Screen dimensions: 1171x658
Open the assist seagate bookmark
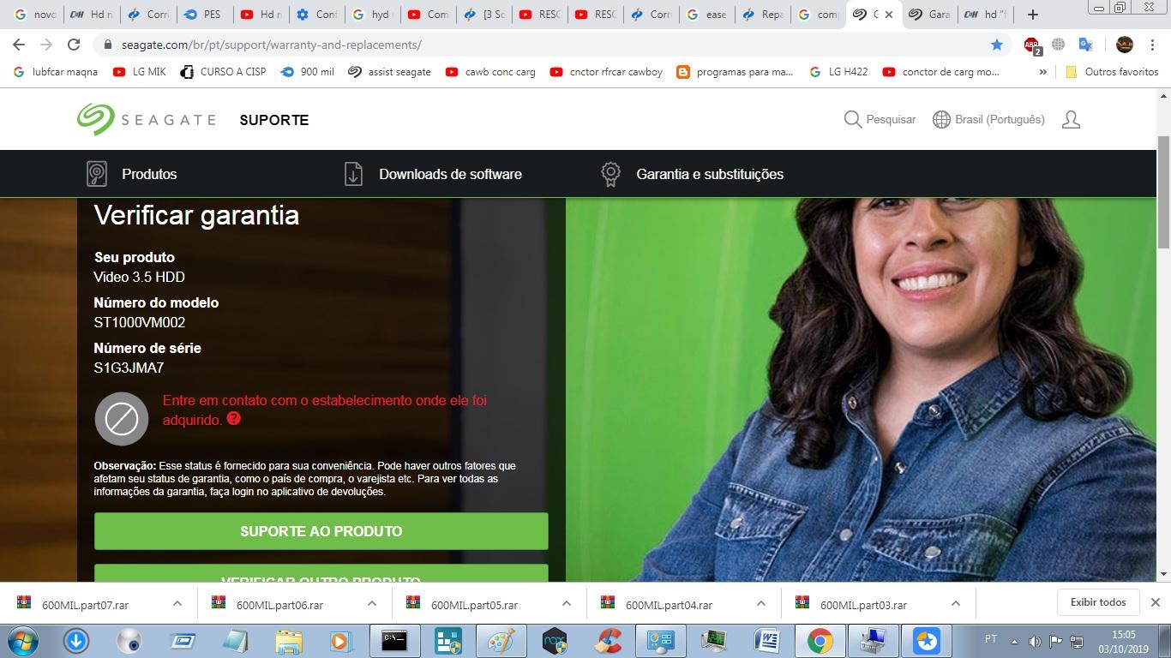pyautogui.click(x=389, y=72)
